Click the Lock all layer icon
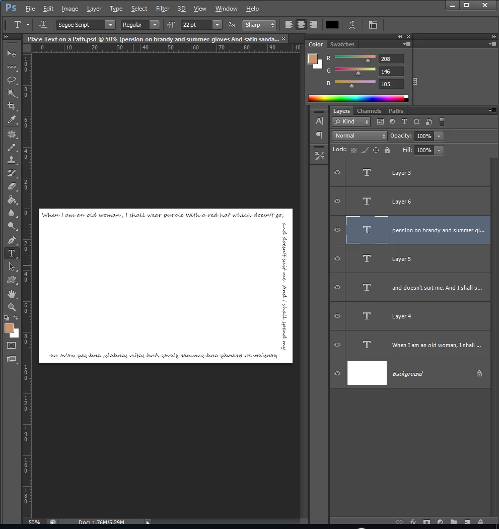The height and width of the screenshot is (529, 499). point(387,150)
